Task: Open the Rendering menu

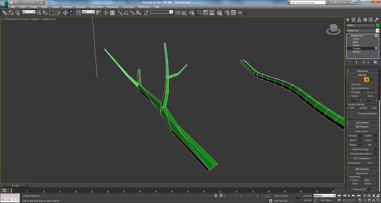Action: [112, 7]
